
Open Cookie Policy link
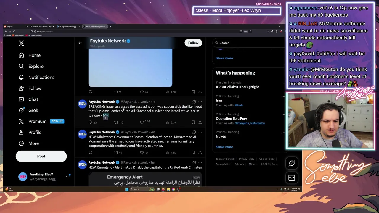[x=267, y=159]
